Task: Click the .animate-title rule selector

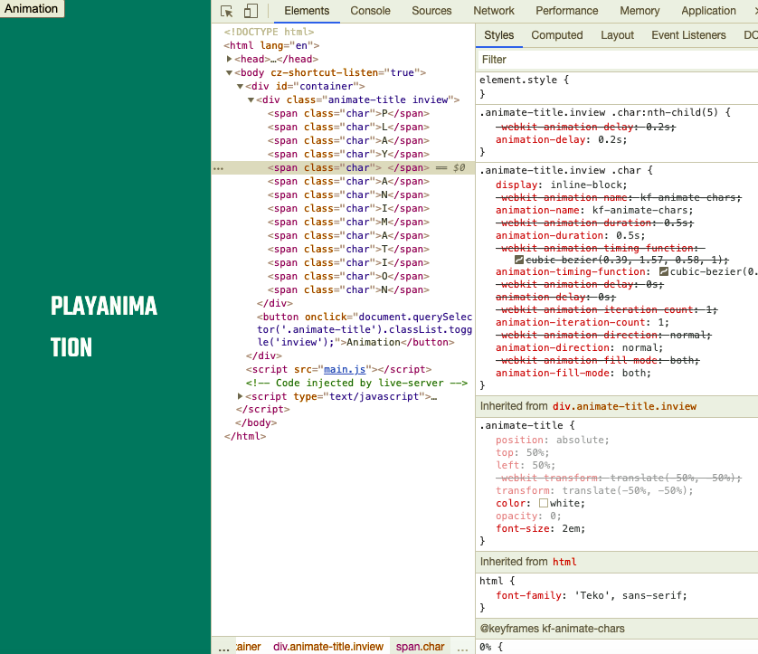Action: point(521,426)
